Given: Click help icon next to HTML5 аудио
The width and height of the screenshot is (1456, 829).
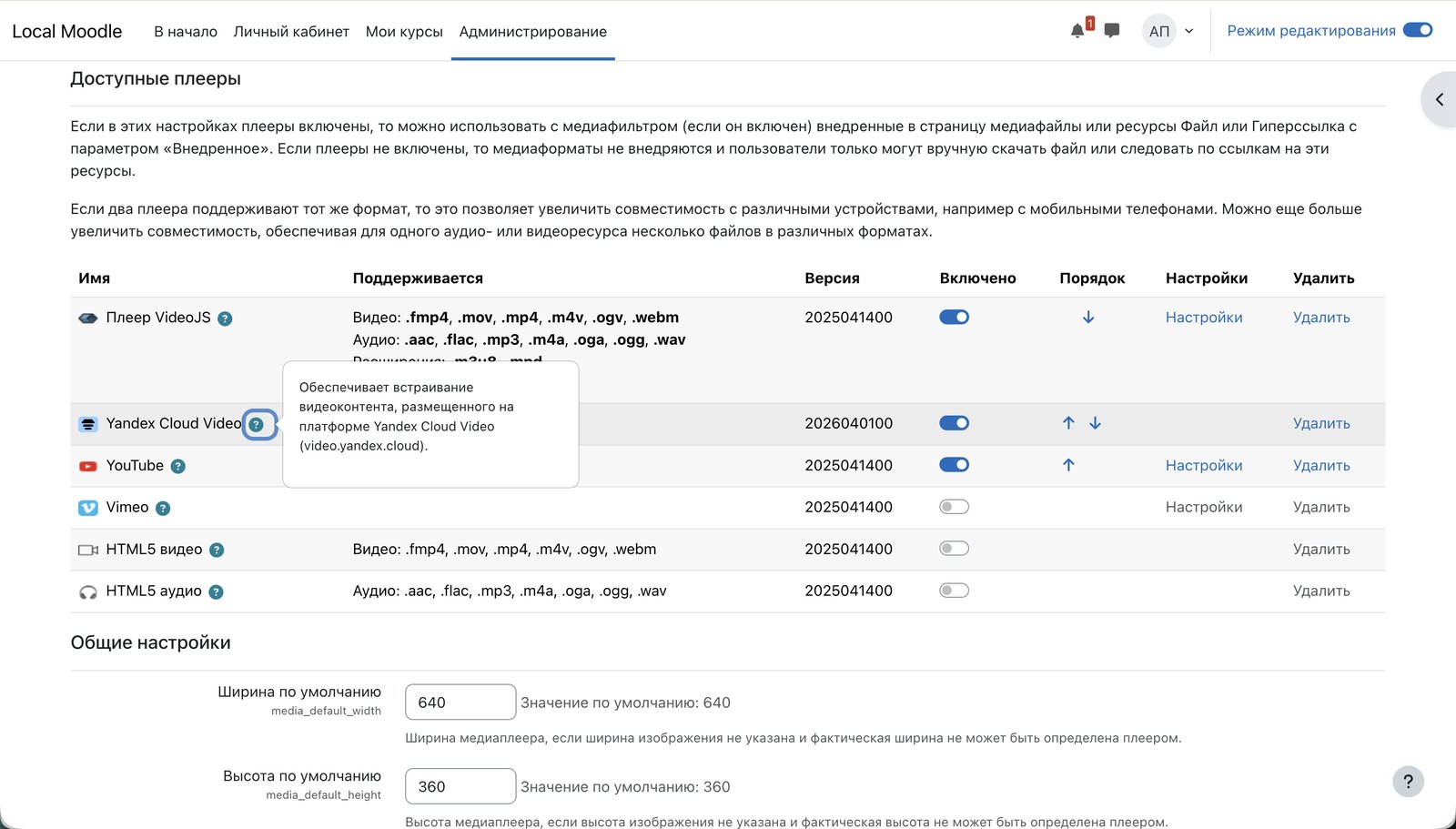Looking at the screenshot, I should (x=216, y=591).
